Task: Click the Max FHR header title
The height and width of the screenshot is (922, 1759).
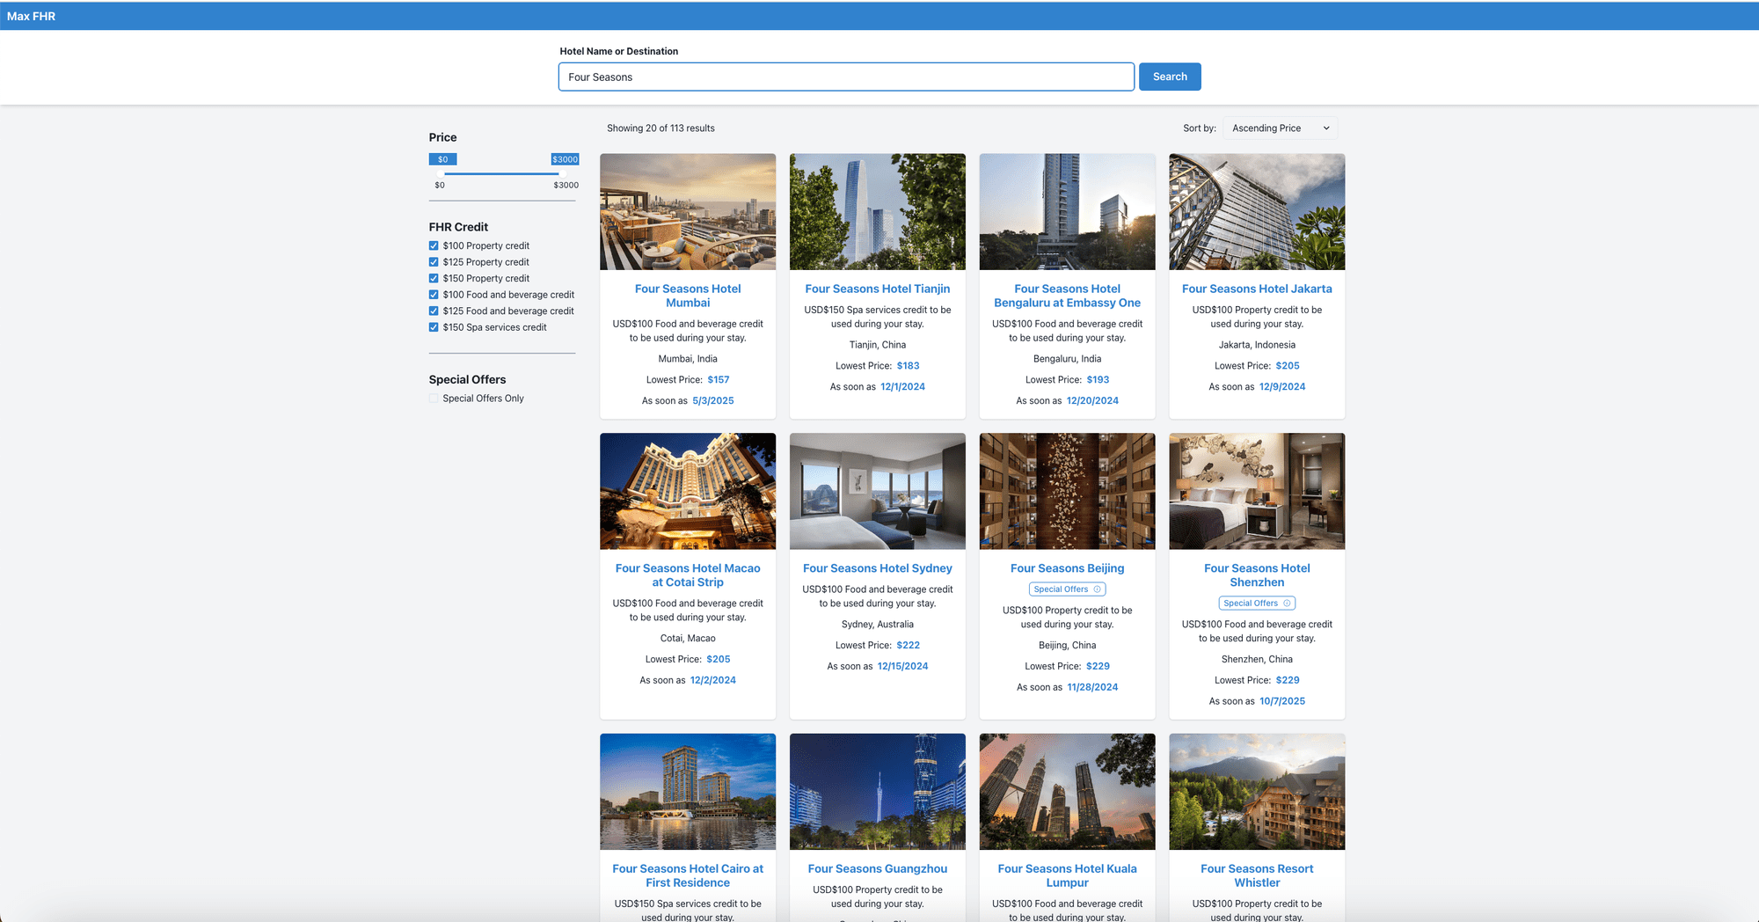Action: click(31, 16)
